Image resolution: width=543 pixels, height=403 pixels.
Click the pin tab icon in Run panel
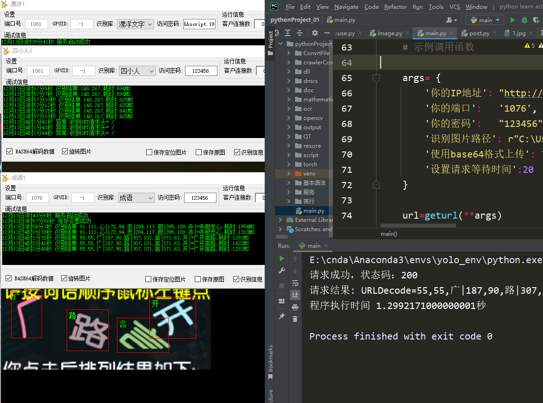click(x=282, y=316)
